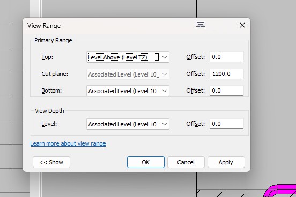This screenshot has height=197, width=296.
Task: Open the View Depth Level dropdown
Action: pyautogui.click(x=128, y=124)
